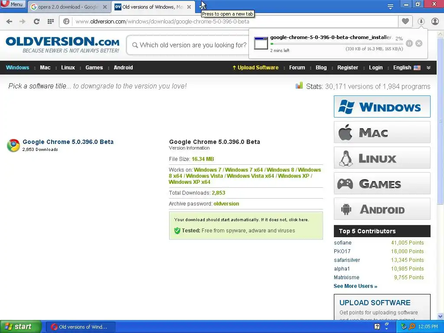Screen dimensions: 444x333
Task: Click the big Android platform button
Action: 382,209
